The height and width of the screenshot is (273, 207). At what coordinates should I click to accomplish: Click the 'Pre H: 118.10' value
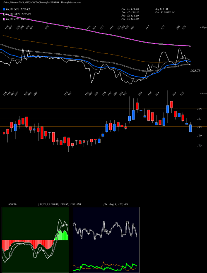tap(130, 12)
